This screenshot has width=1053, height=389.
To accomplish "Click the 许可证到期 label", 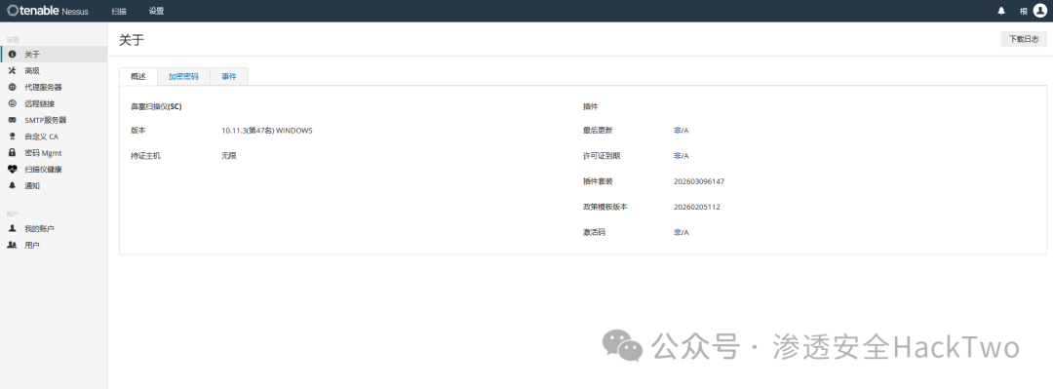I will (601, 156).
